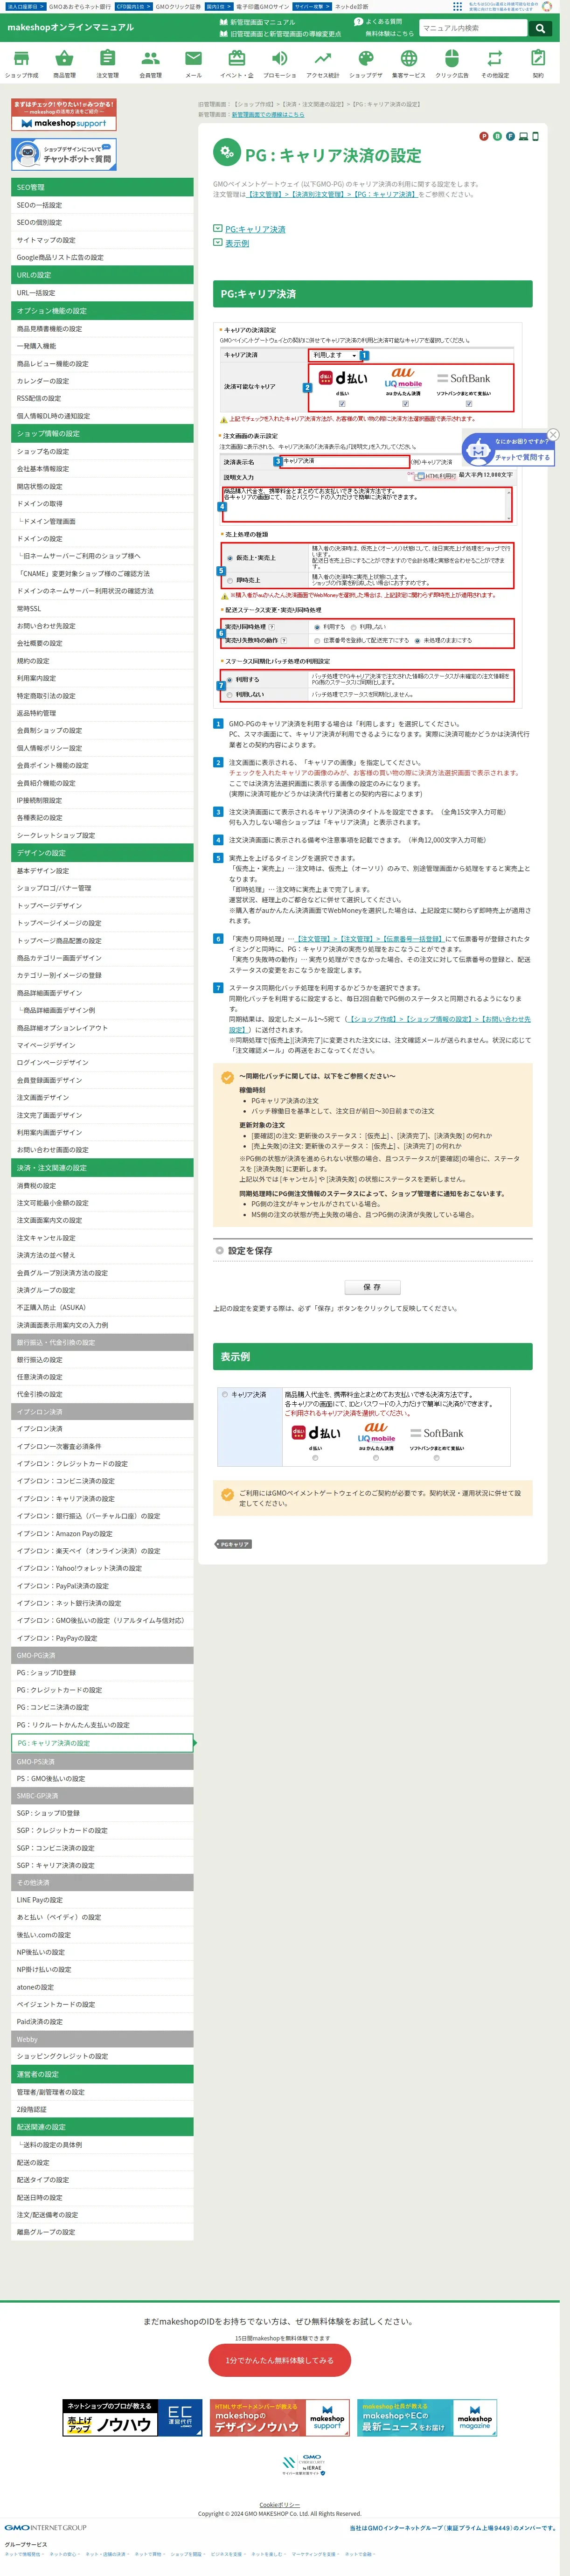The height and width of the screenshot is (2576, 570).
Task: Select 伝票番号を登録して配送完了にする radio
Action: [317, 640]
